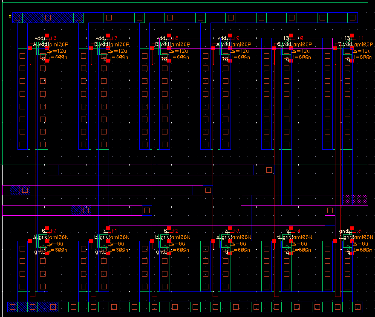Select the magenta dotted output pin
This screenshot has width=375, height=317.
click(x=355, y=200)
